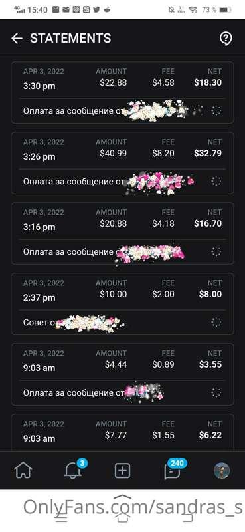This screenshot has width=245, height=532.
Task: Open the profile avatar thumbnail
Action: (222, 471)
